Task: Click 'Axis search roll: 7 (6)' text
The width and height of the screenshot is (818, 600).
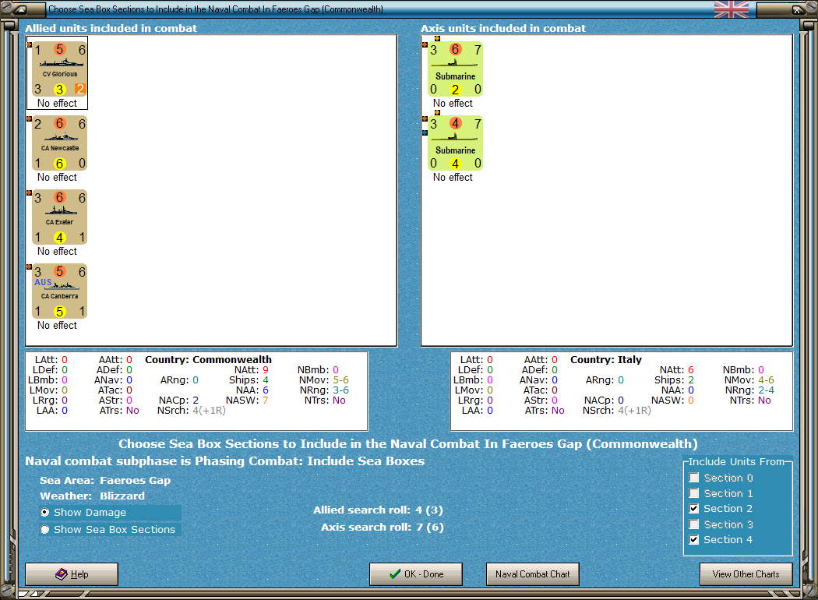Action: [x=382, y=527]
